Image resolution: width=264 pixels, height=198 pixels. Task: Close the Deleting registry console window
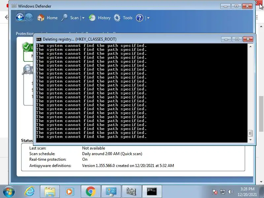coord(248,39)
